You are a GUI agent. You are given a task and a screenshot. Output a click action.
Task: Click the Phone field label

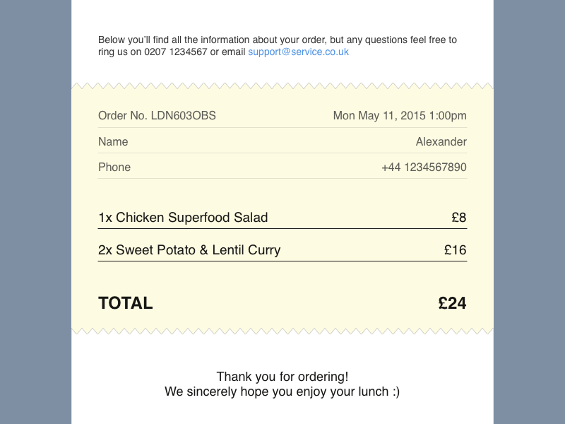114,167
